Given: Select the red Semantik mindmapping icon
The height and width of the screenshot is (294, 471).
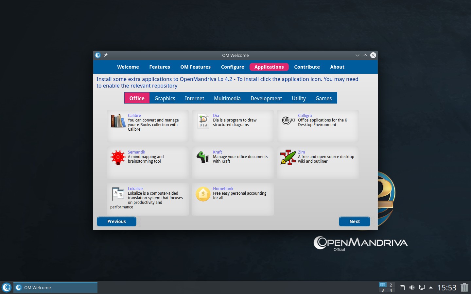Looking at the screenshot, I should [118, 157].
